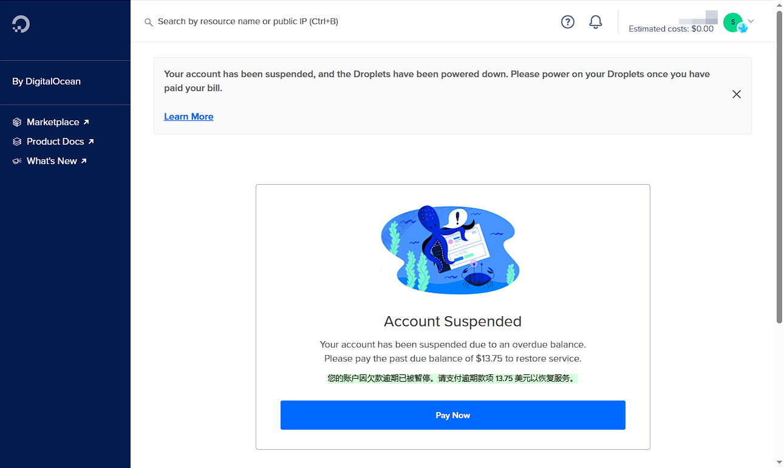The image size is (784, 468).
Task: Click the Marketplace cube icon
Action: (17, 122)
